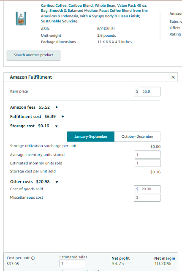The width and height of the screenshot is (182, 271).
Task: Click the Miscellaneous cost input field
Action: [x=150, y=197]
